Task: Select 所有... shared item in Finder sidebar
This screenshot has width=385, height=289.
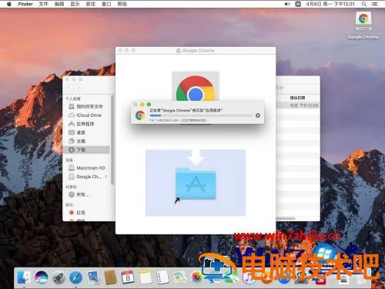Action: (86, 194)
